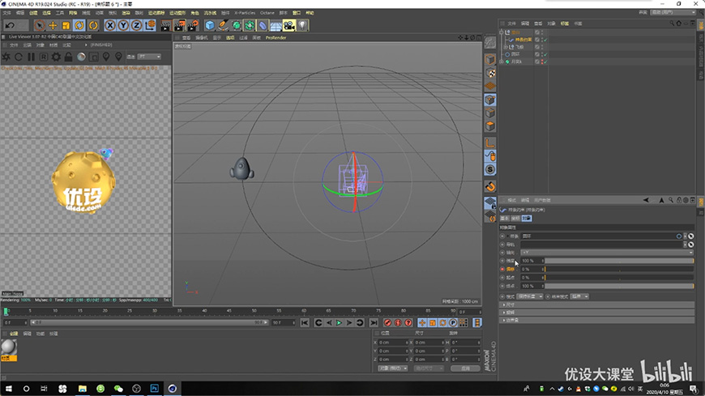Restart Live Viewer render circular arrow
The height and width of the screenshot is (396, 705).
pos(19,57)
